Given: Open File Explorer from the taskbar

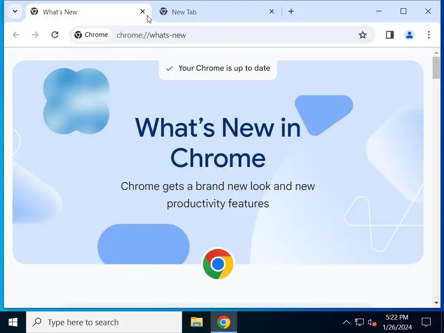Looking at the screenshot, I should 196,322.
